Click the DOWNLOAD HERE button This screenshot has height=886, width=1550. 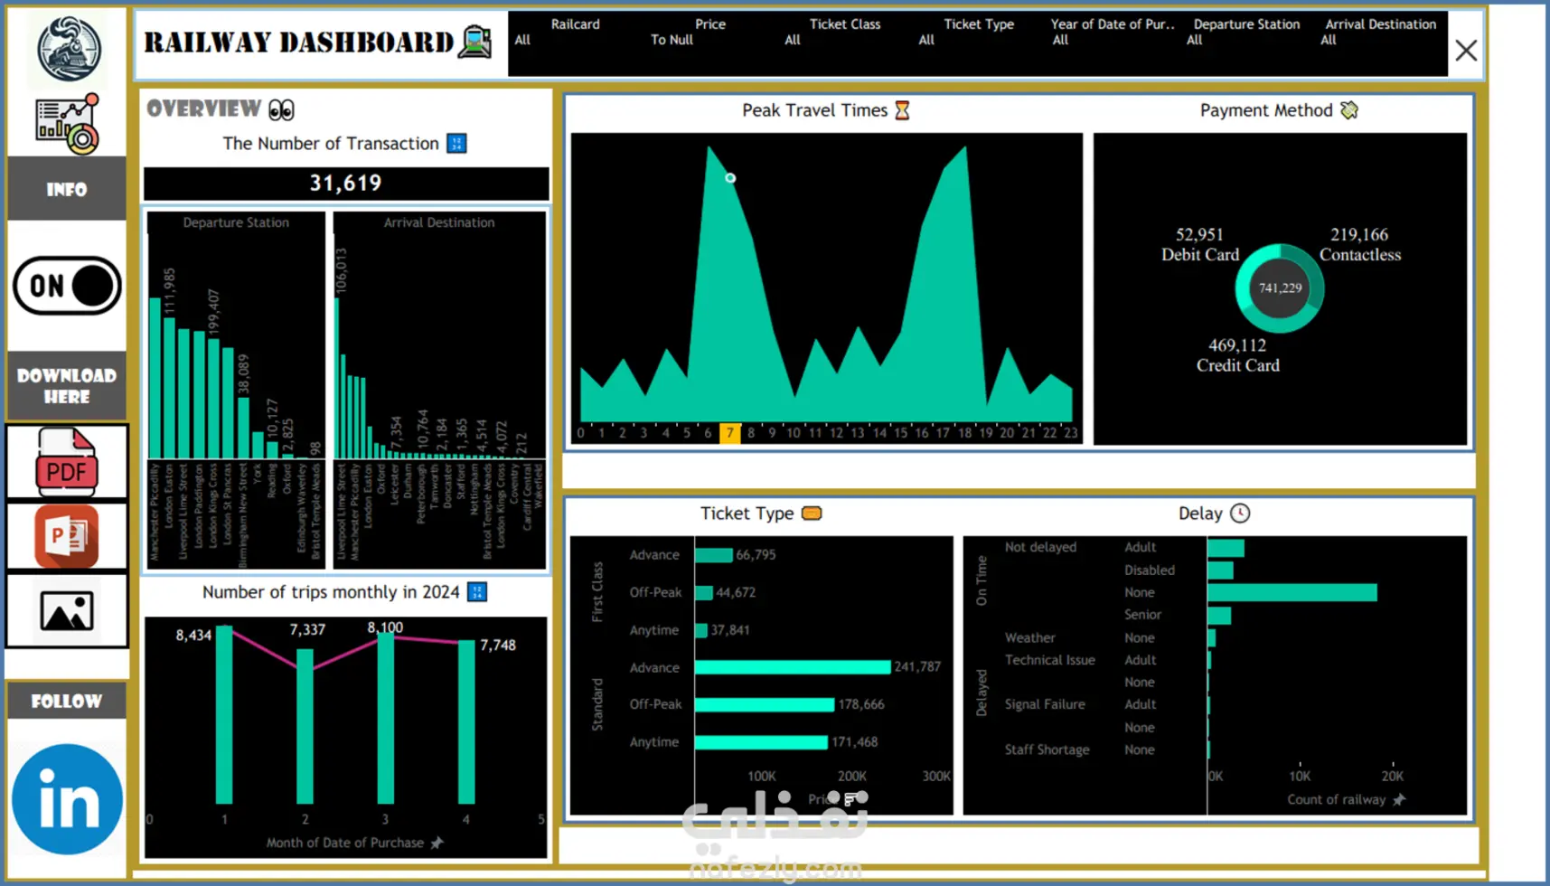[66, 386]
